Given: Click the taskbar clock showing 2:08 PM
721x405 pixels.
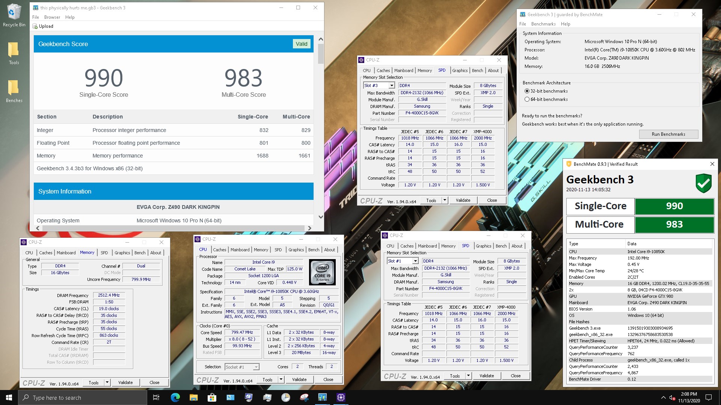Looking at the screenshot, I should (x=689, y=397).
